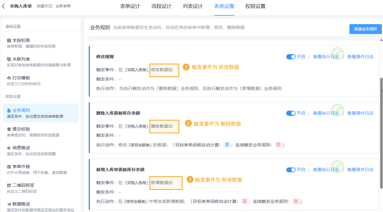383x212 pixels.
Task: Open 查看操作日志 for 新增入库单更新库存余额
Action: [360, 170]
